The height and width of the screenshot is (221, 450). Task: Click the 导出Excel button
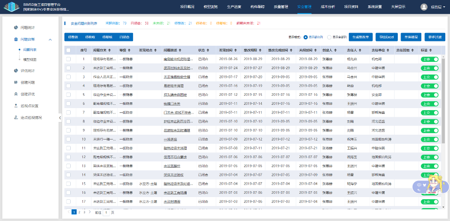coord(386,37)
